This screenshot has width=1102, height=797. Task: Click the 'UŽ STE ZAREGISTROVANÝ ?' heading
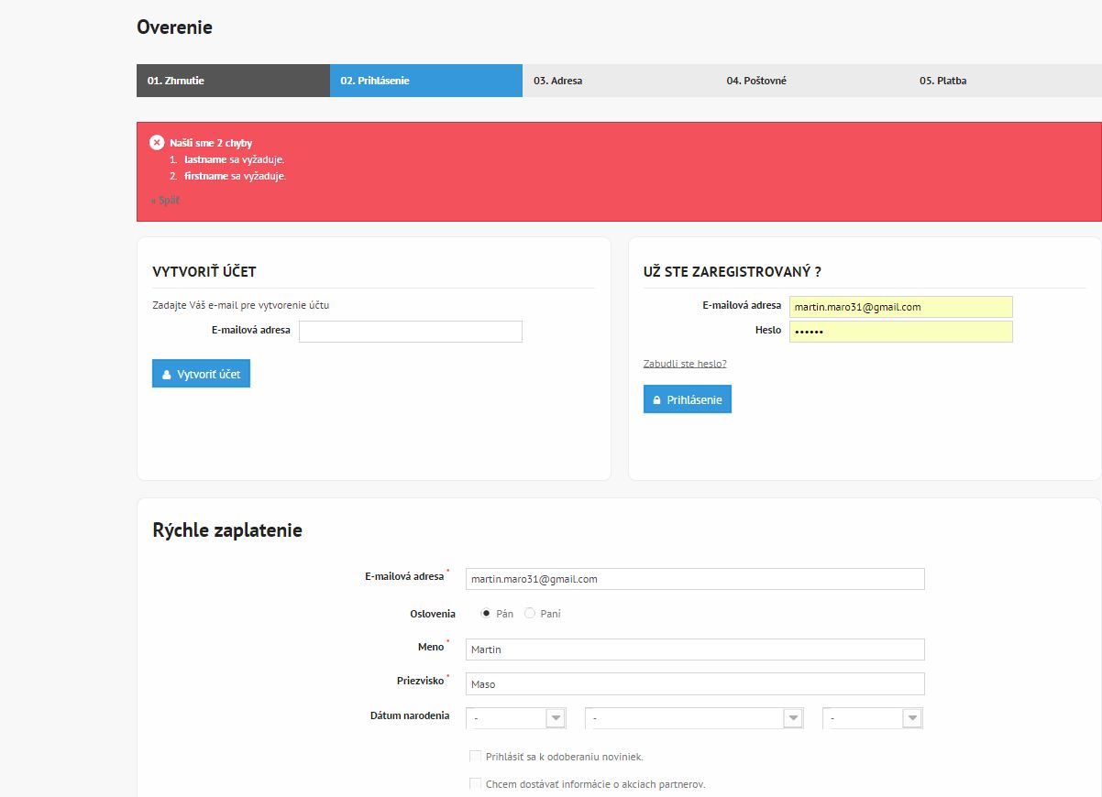pyautogui.click(x=733, y=272)
